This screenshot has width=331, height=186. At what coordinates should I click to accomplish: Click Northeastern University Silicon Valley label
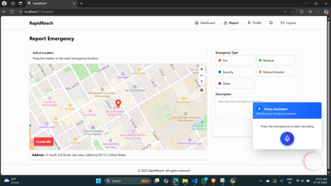(102, 94)
